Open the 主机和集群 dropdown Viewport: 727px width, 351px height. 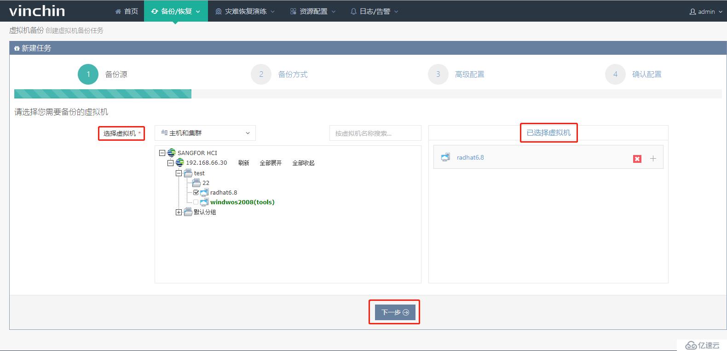coord(205,133)
